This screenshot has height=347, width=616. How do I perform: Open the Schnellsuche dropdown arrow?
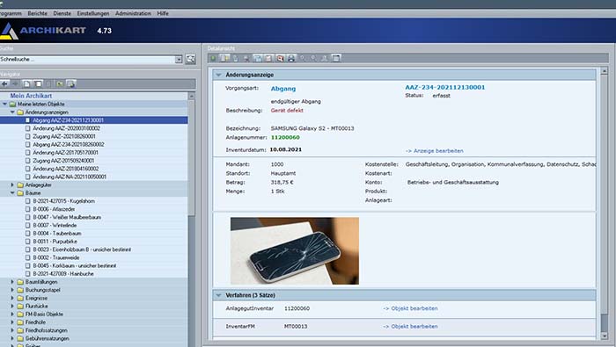(179, 59)
